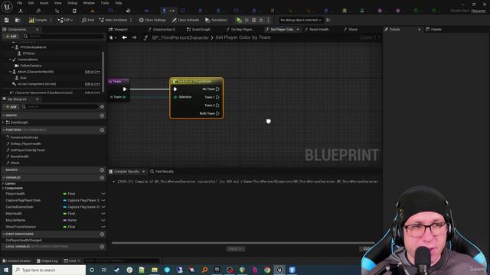Viewport: 490px width, 275px height.
Task: Click Add in the My Blueprint panel
Action: click(x=11, y=107)
